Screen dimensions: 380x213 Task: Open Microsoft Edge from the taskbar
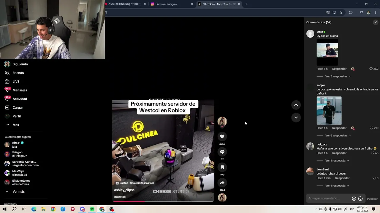pos(34,209)
